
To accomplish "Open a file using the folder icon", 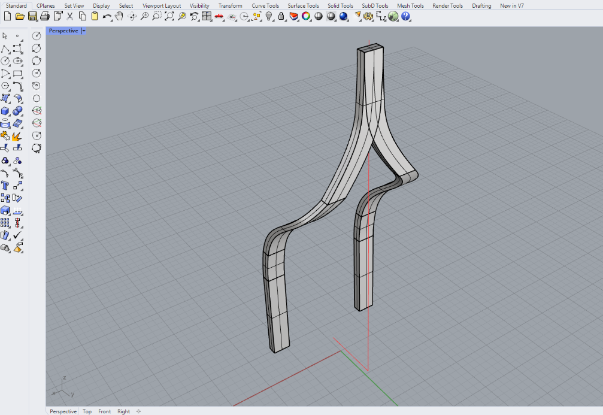I will [20, 16].
